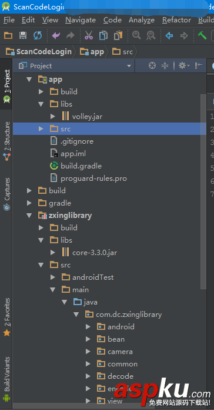Image resolution: width=214 pixels, height=410 pixels.
Task: Click the Hide panel icon
Action: 199,65
